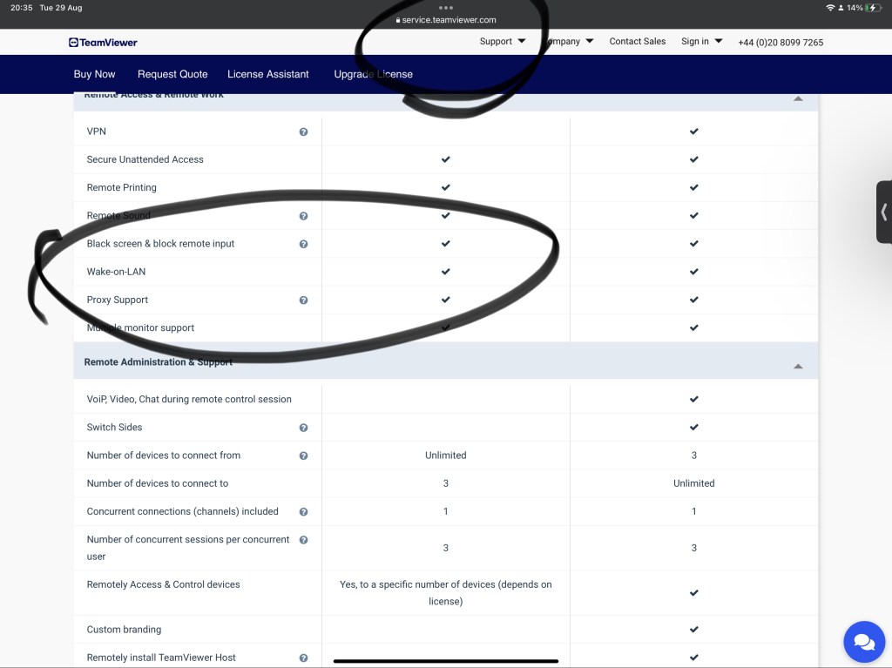
Task: Show help for the VPN feature
Action: click(x=304, y=132)
